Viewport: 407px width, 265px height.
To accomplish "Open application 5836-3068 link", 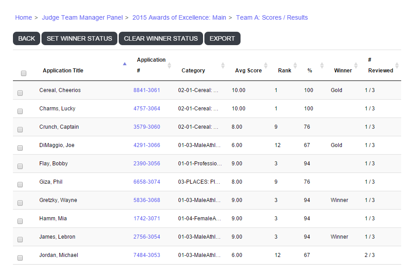I will click(147, 200).
